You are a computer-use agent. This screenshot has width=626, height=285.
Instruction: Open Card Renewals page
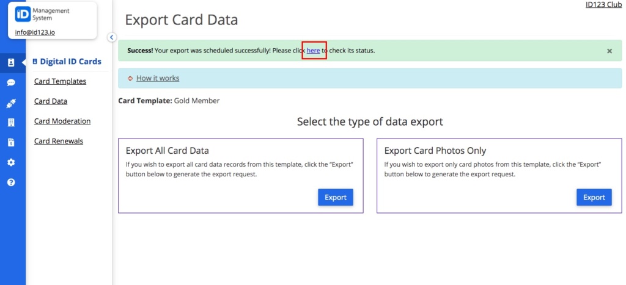click(x=59, y=141)
